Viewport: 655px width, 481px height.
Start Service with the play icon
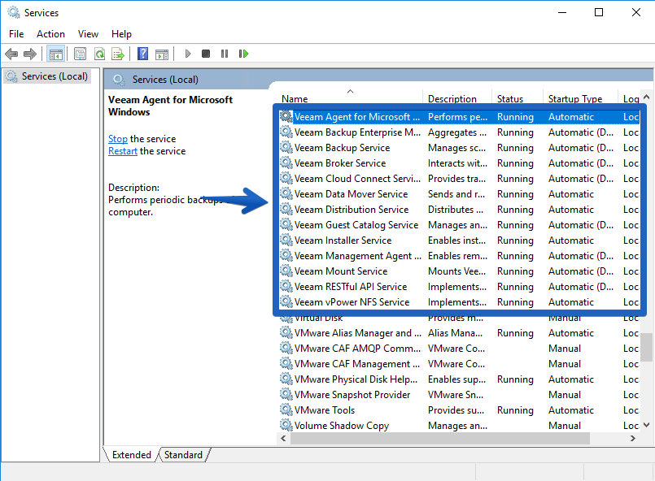tap(188, 54)
